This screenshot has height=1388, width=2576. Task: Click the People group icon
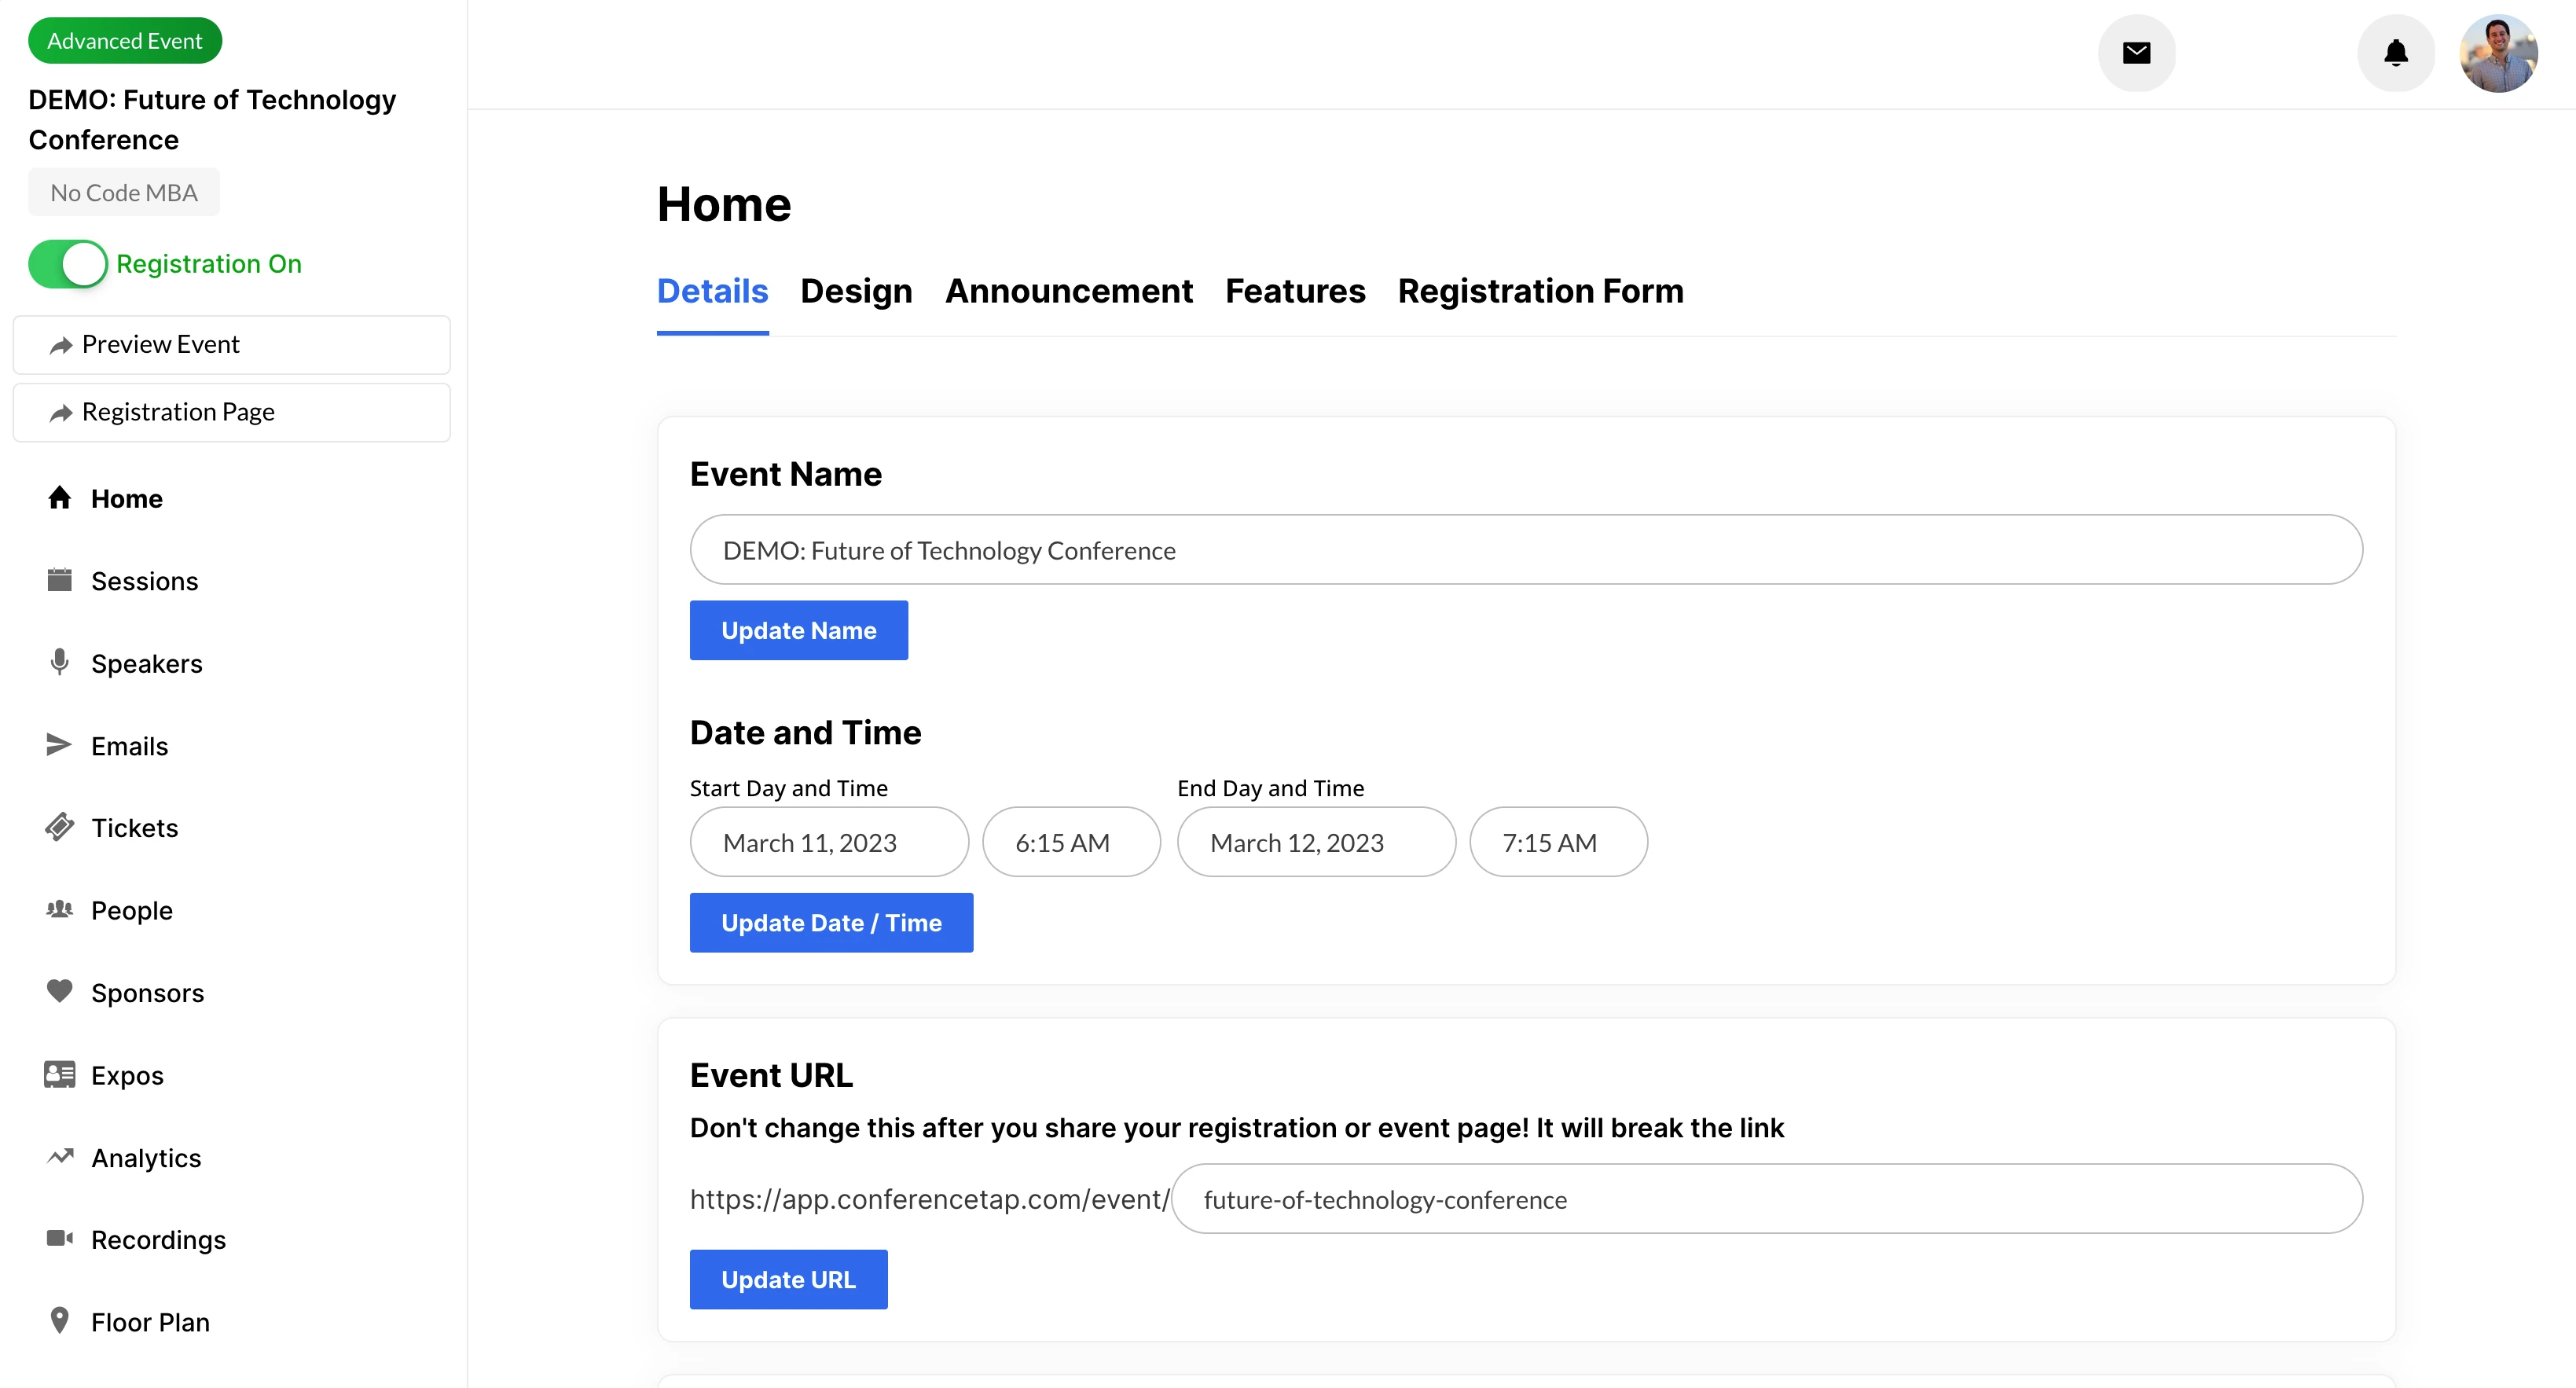59,909
